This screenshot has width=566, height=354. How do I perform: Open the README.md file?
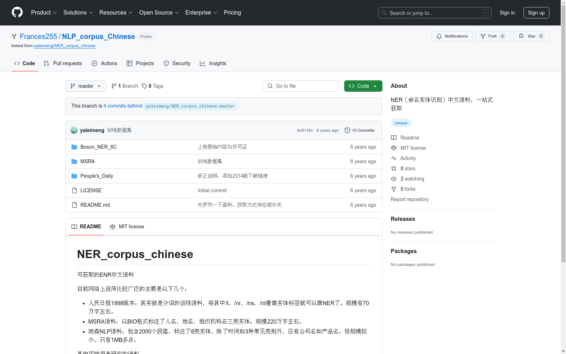[95, 205]
